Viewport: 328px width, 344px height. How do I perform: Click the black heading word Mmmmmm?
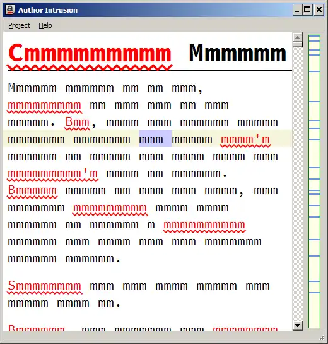[x=237, y=53]
